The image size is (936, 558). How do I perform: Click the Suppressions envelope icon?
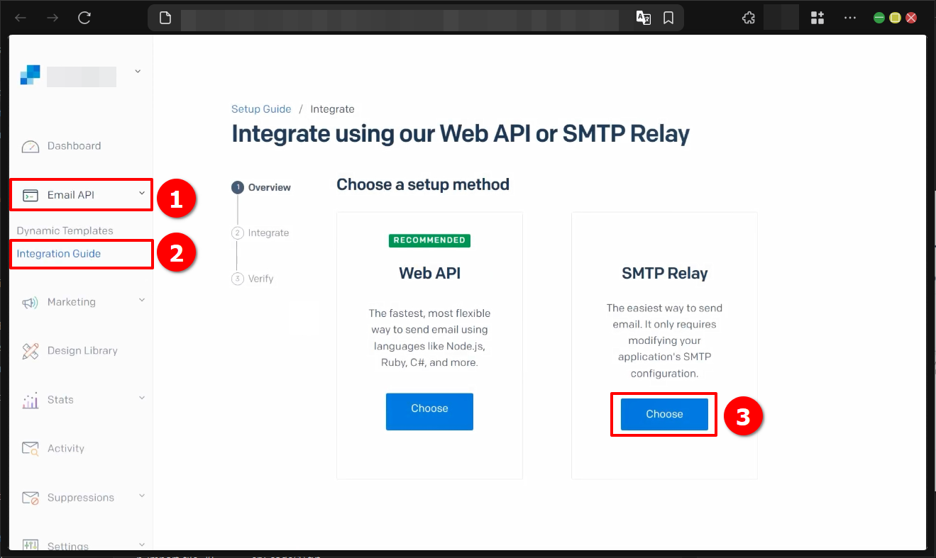click(x=30, y=496)
